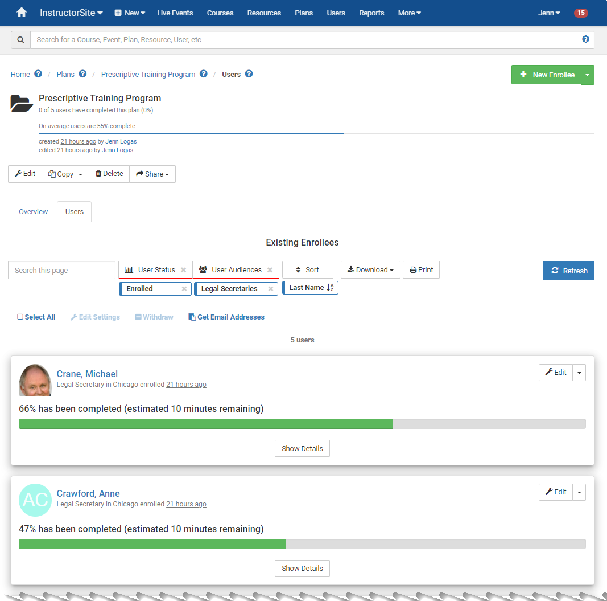The image size is (607, 601).
Task: Switch to the Overview tab
Action: [x=34, y=212]
